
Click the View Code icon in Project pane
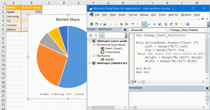pos(91,35)
